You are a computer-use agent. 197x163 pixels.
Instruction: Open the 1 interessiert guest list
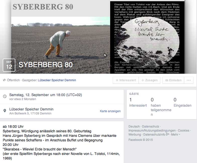click(138, 103)
